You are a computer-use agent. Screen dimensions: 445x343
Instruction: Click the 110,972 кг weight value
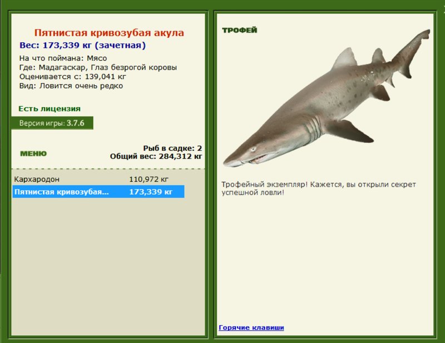pos(149,179)
